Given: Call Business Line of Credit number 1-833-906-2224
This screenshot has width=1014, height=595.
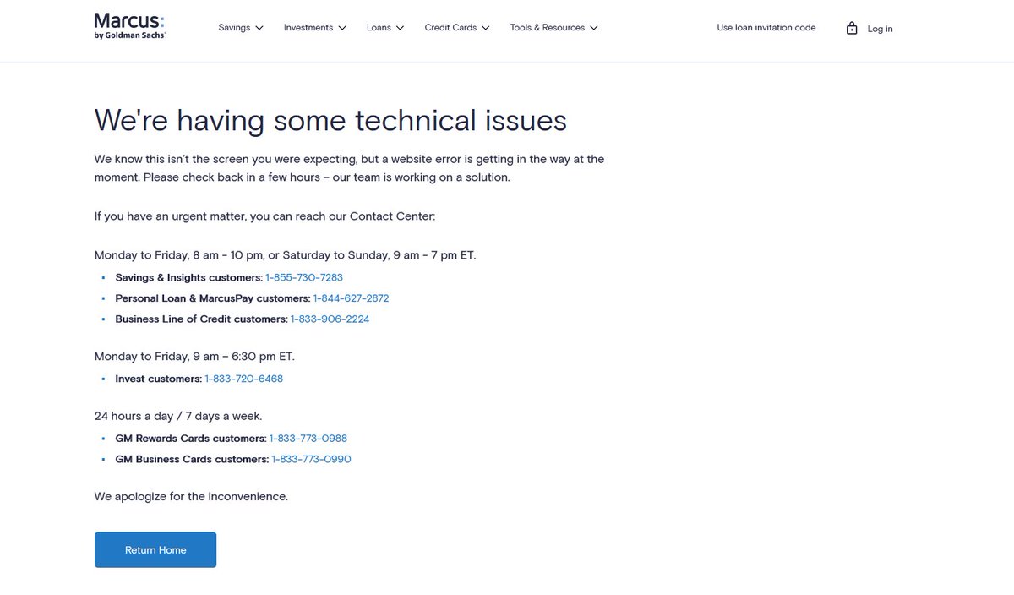Looking at the screenshot, I should click(x=330, y=319).
